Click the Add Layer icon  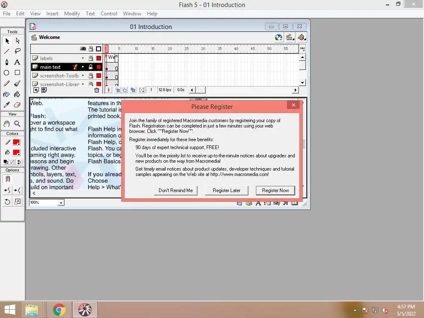click(x=36, y=90)
